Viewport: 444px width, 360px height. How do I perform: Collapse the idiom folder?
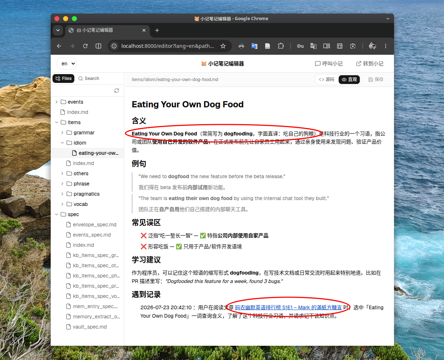(x=62, y=143)
